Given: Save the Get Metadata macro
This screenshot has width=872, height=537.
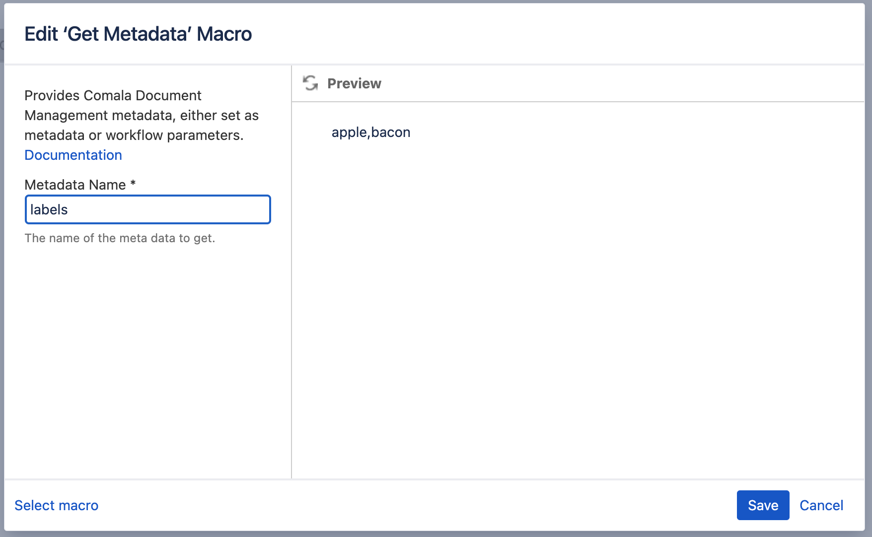Looking at the screenshot, I should point(763,505).
